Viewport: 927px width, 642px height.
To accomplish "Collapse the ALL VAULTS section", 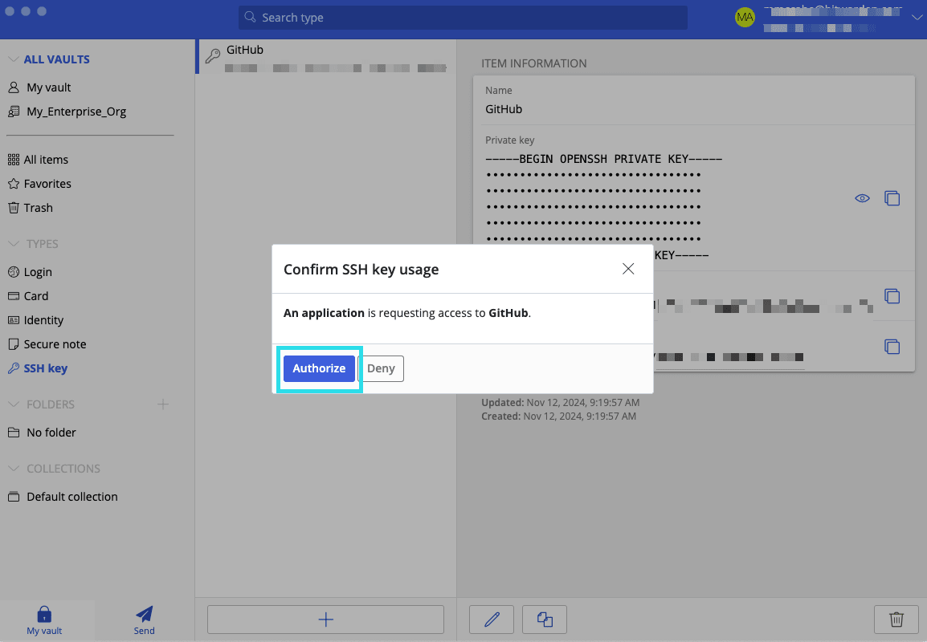I will click(13, 59).
